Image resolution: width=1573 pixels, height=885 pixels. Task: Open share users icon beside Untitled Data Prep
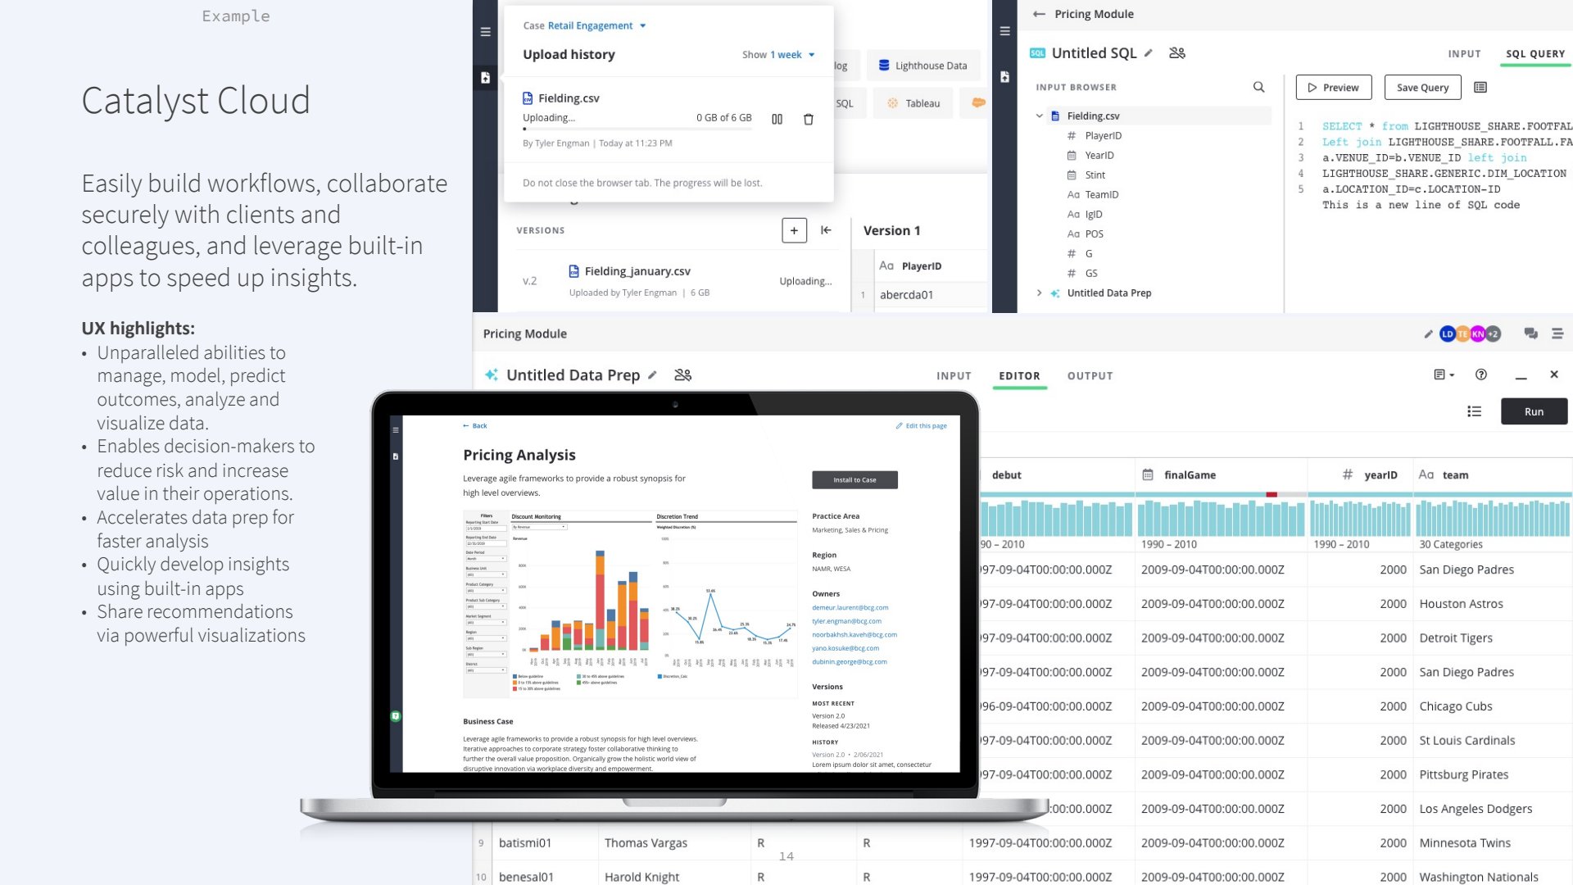click(682, 375)
